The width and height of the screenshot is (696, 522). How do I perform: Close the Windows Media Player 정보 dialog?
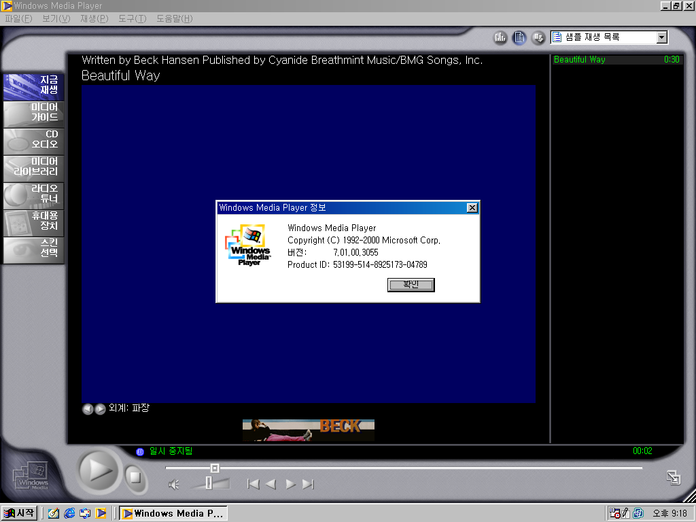coord(472,208)
